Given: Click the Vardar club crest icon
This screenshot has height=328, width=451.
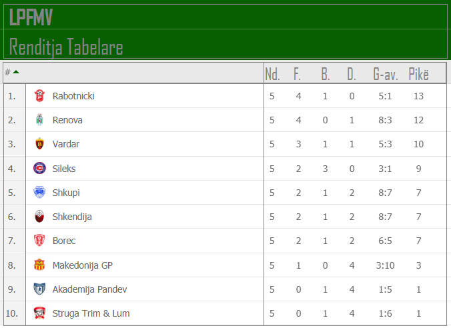Looking at the screenshot, I should [39, 144].
